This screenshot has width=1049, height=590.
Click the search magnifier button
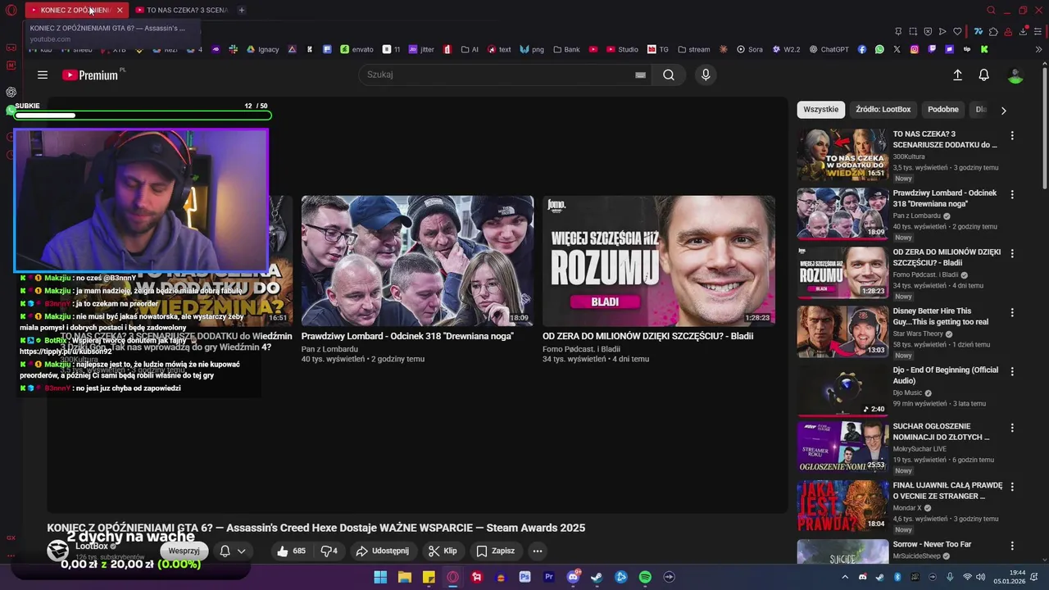click(x=669, y=75)
